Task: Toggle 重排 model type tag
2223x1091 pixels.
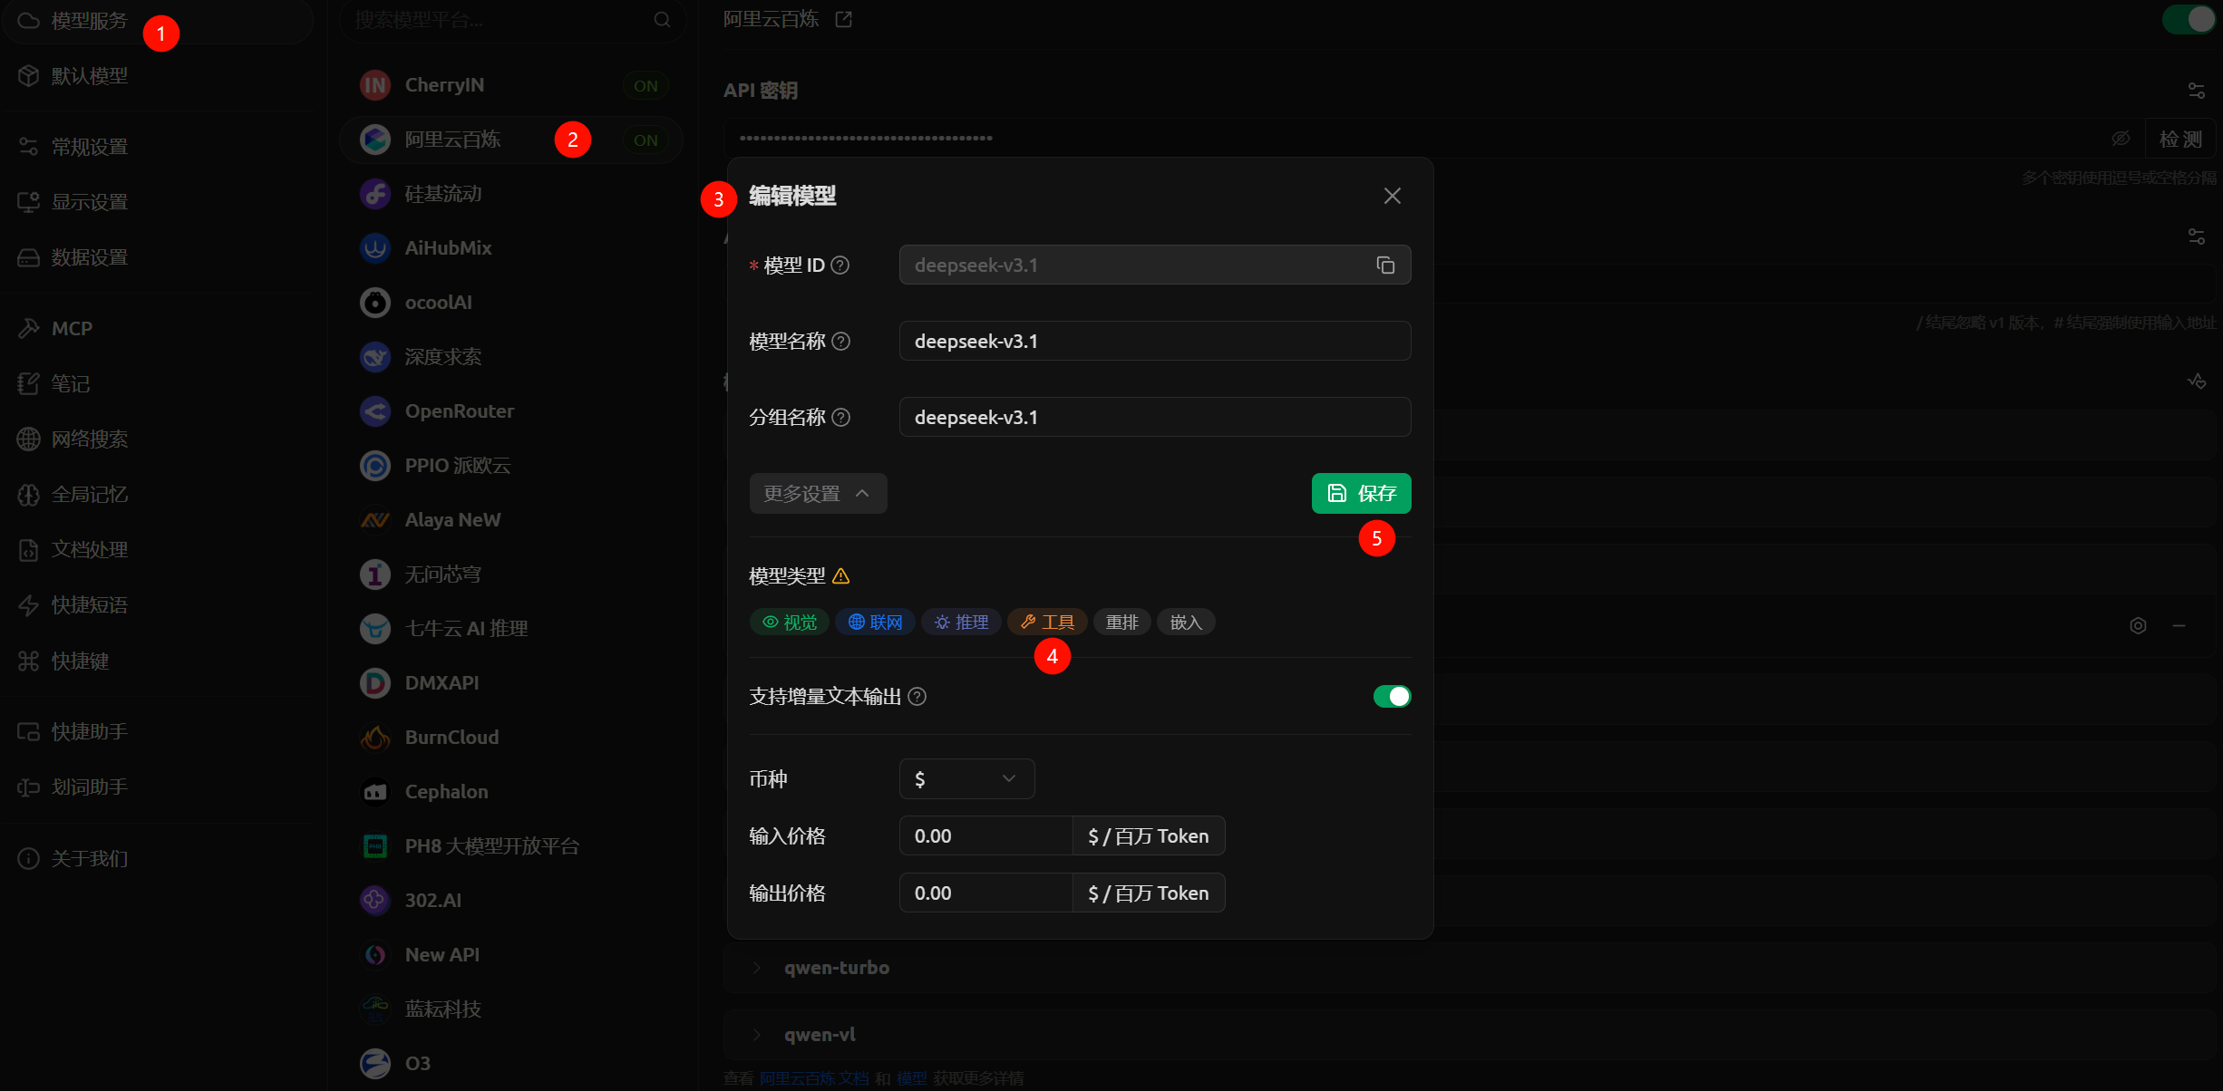Action: tap(1122, 622)
